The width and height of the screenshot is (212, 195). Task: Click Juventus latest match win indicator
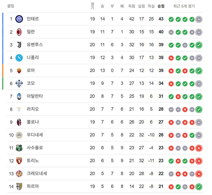tap(199, 45)
